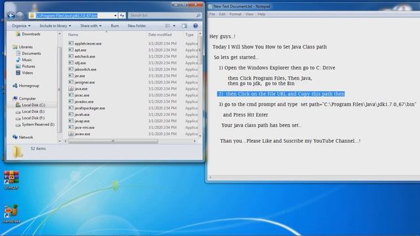This screenshot has height=236, width=420.
Task: Click the large folder icon in details pane
Action: pos(18,151)
